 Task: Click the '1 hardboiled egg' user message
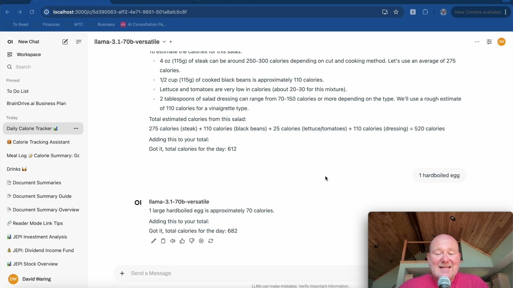439,175
